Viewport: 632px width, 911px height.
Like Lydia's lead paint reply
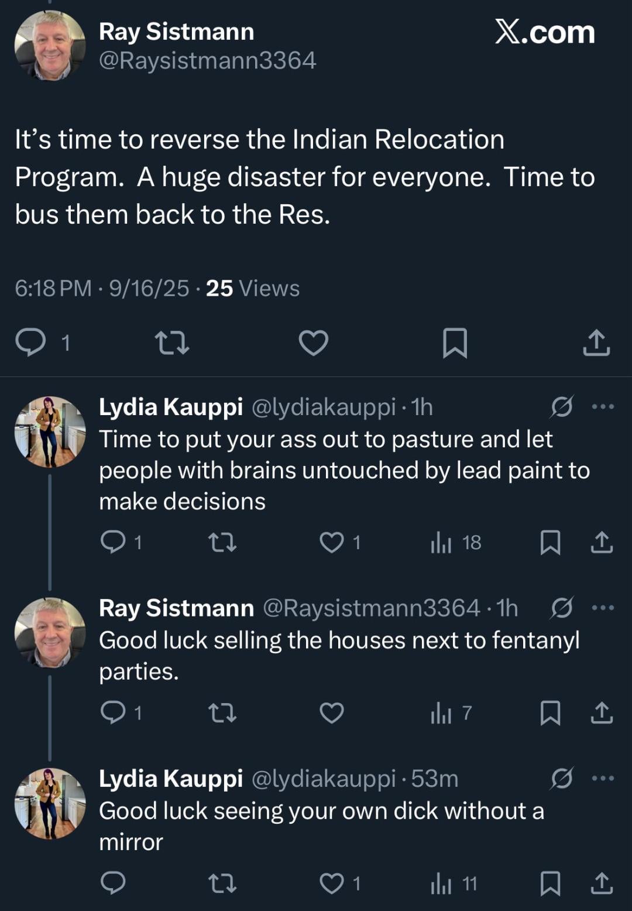pos(332,543)
